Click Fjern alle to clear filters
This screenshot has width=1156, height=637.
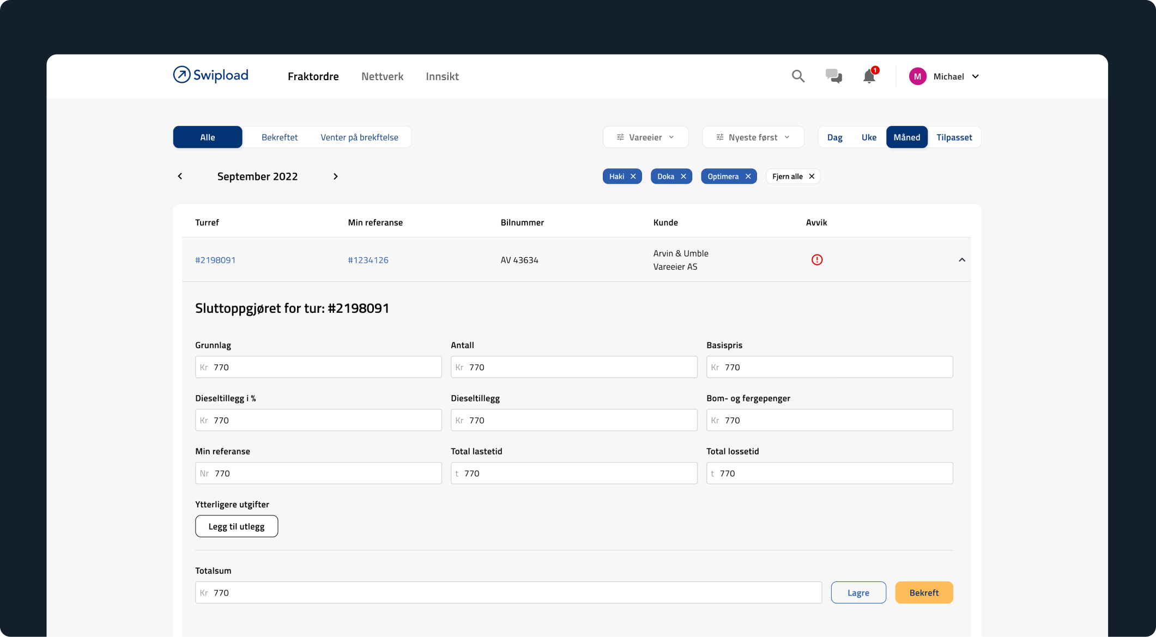(793, 177)
